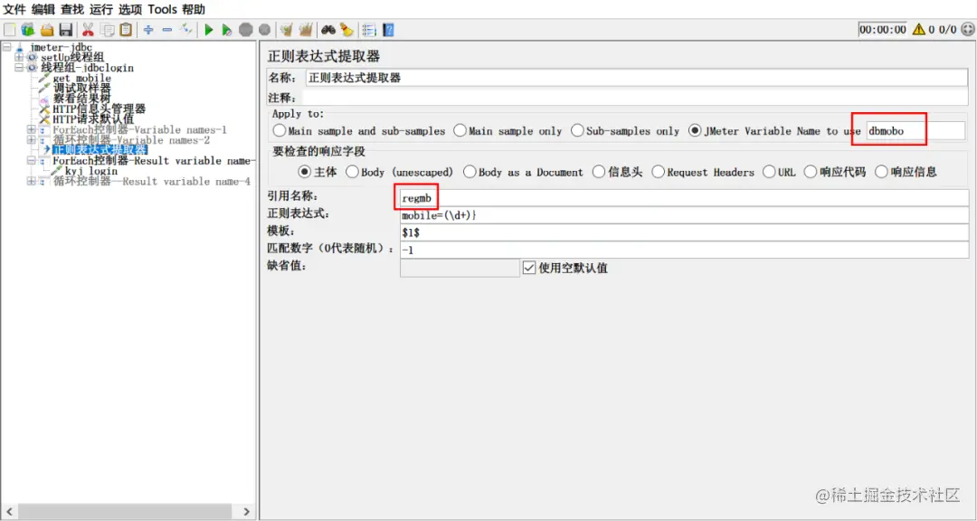Click the Shutdown icon after Stop
This screenshot has width=977, height=521.
pos(265,29)
